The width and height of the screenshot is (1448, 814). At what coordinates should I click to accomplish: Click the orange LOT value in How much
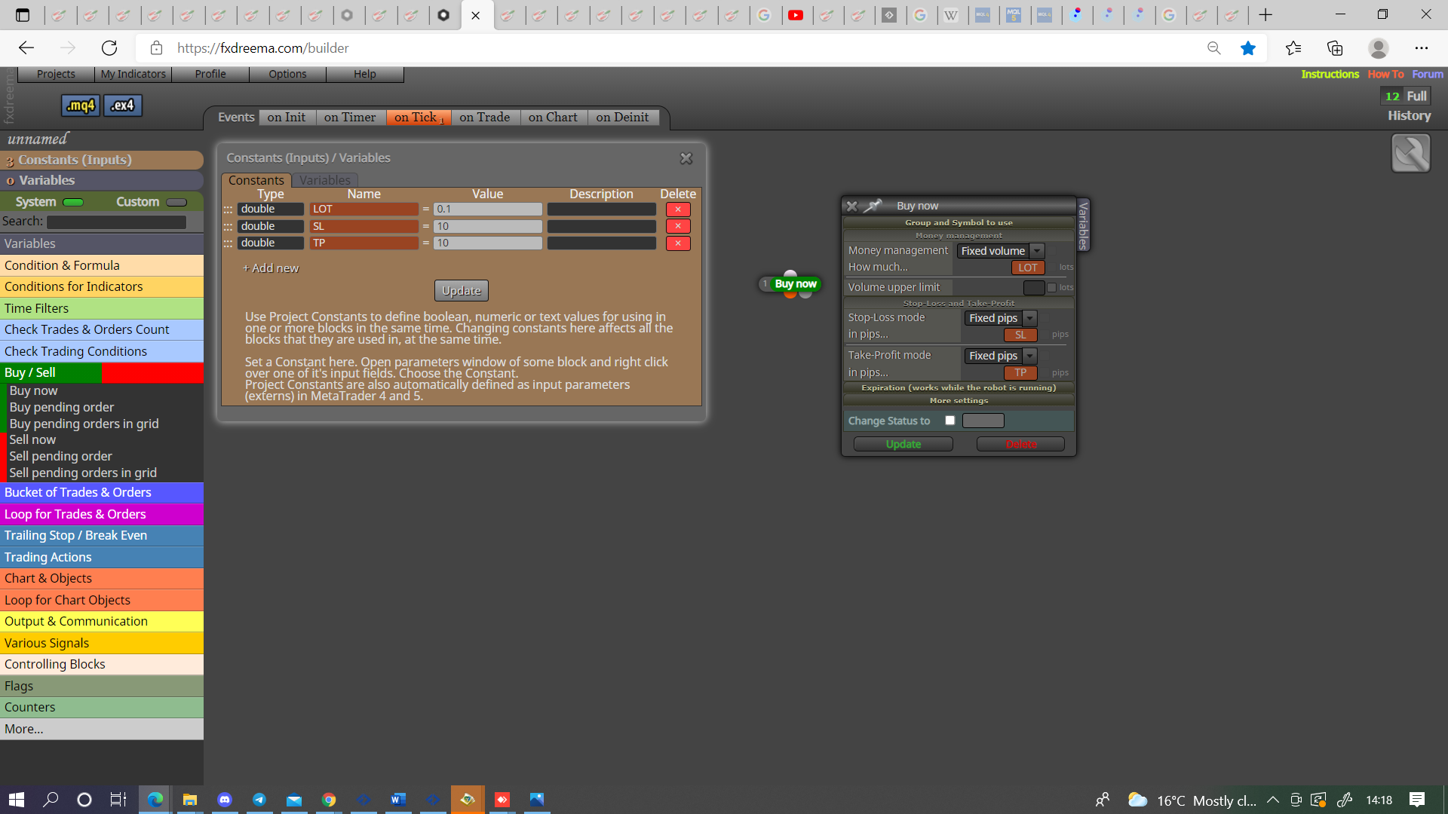(x=1028, y=268)
